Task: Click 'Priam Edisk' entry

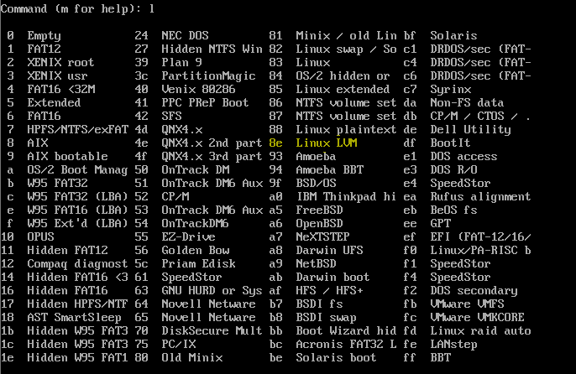Action: pos(199,263)
